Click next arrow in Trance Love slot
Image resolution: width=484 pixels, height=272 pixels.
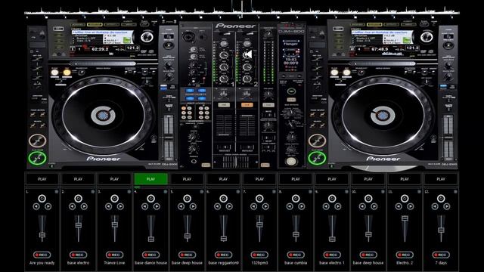pyautogui.click(x=120, y=206)
